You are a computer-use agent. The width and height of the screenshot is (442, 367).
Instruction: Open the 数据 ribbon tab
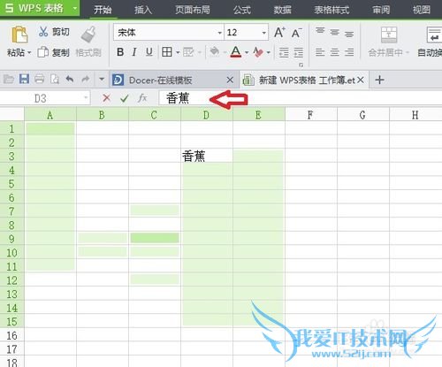(282, 10)
